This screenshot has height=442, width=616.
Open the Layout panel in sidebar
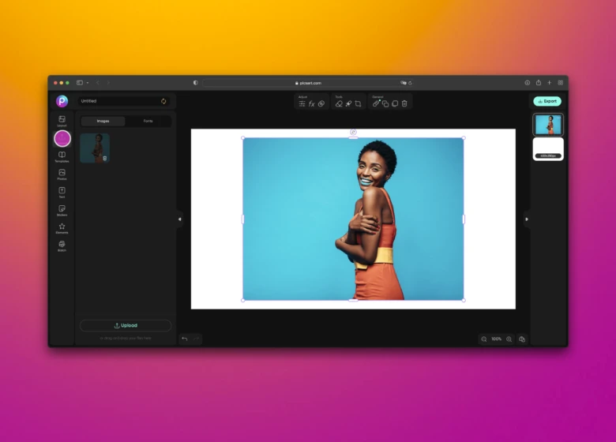click(x=62, y=120)
